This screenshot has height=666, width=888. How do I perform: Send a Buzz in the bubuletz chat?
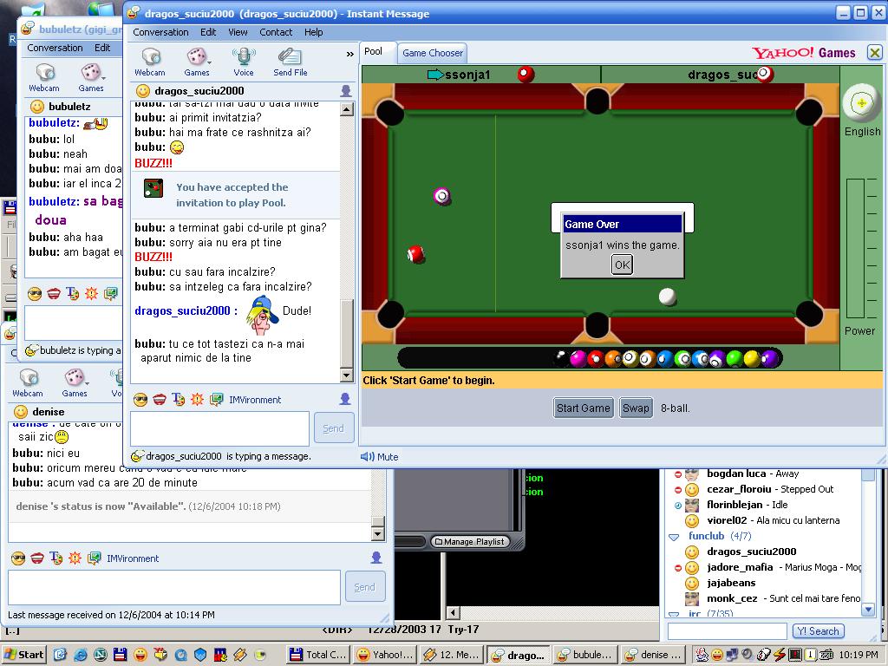pyautogui.click(x=91, y=293)
